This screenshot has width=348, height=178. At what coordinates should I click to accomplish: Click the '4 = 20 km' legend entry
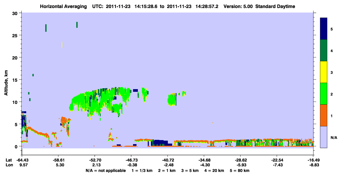point(214,170)
